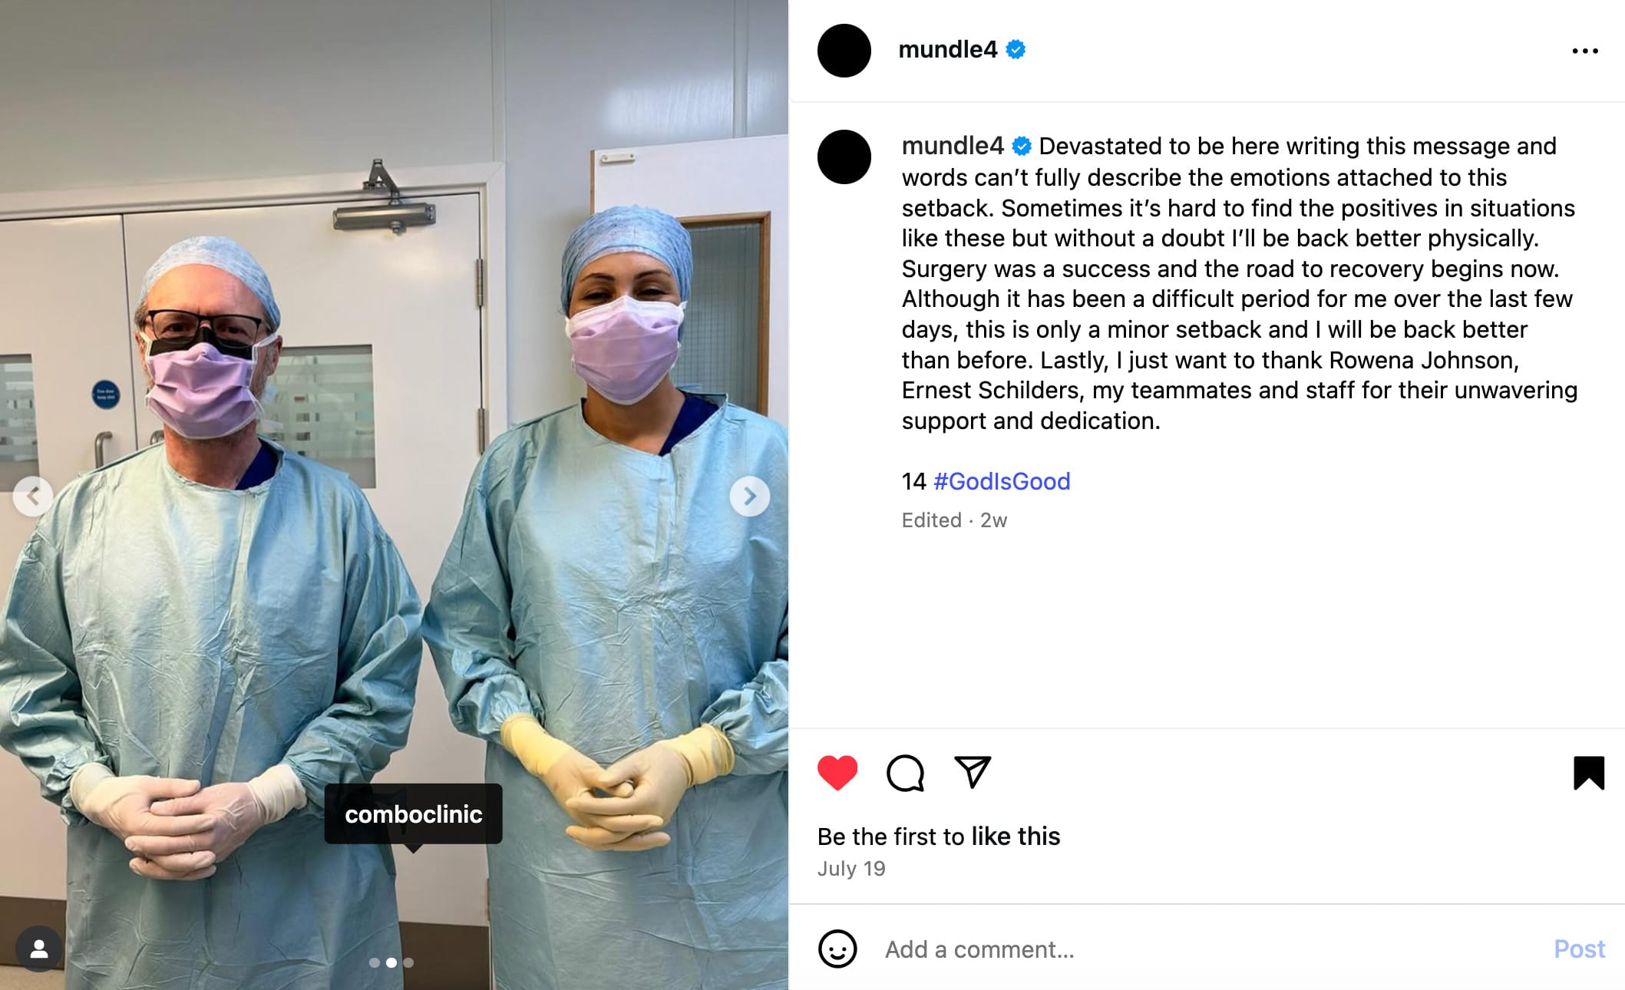Screen dimensions: 1625x990
Task: Open the comment bubble icon
Action: pos(905,773)
